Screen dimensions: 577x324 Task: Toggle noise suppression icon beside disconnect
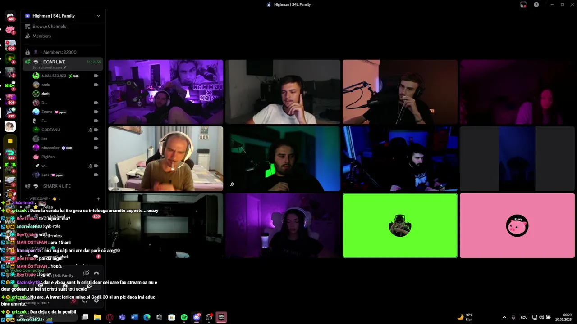(86, 273)
